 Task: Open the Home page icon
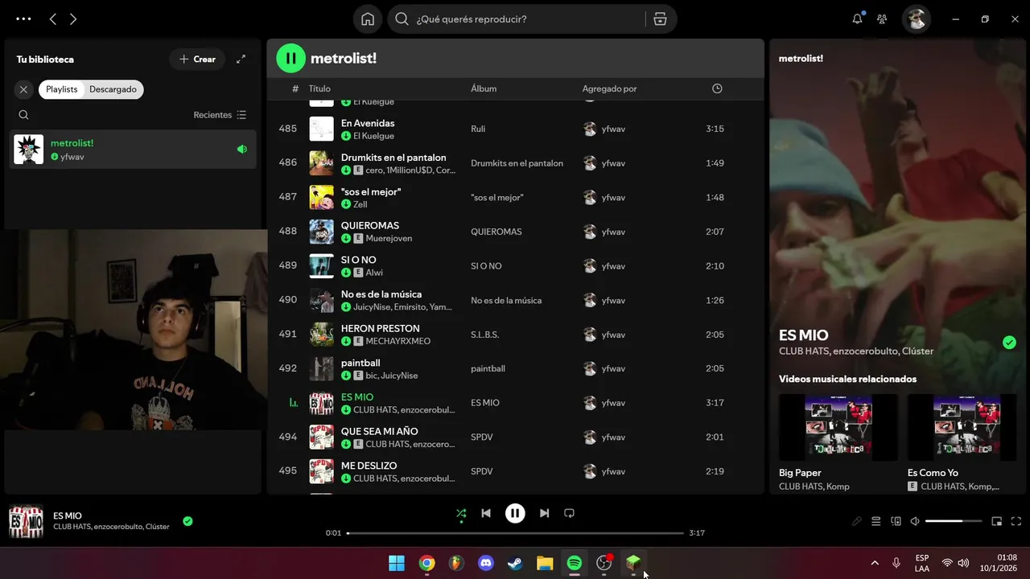click(368, 19)
